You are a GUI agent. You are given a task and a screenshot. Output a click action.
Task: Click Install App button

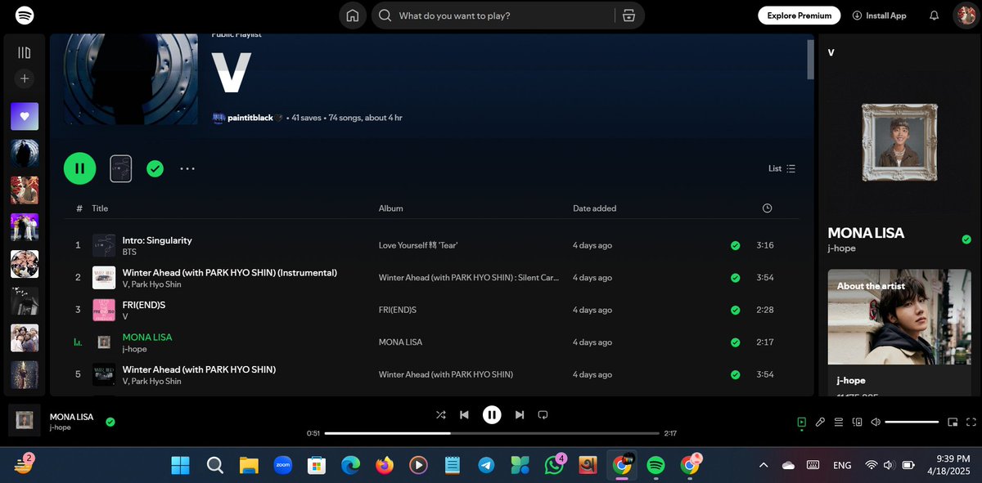(x=880, y=16)
